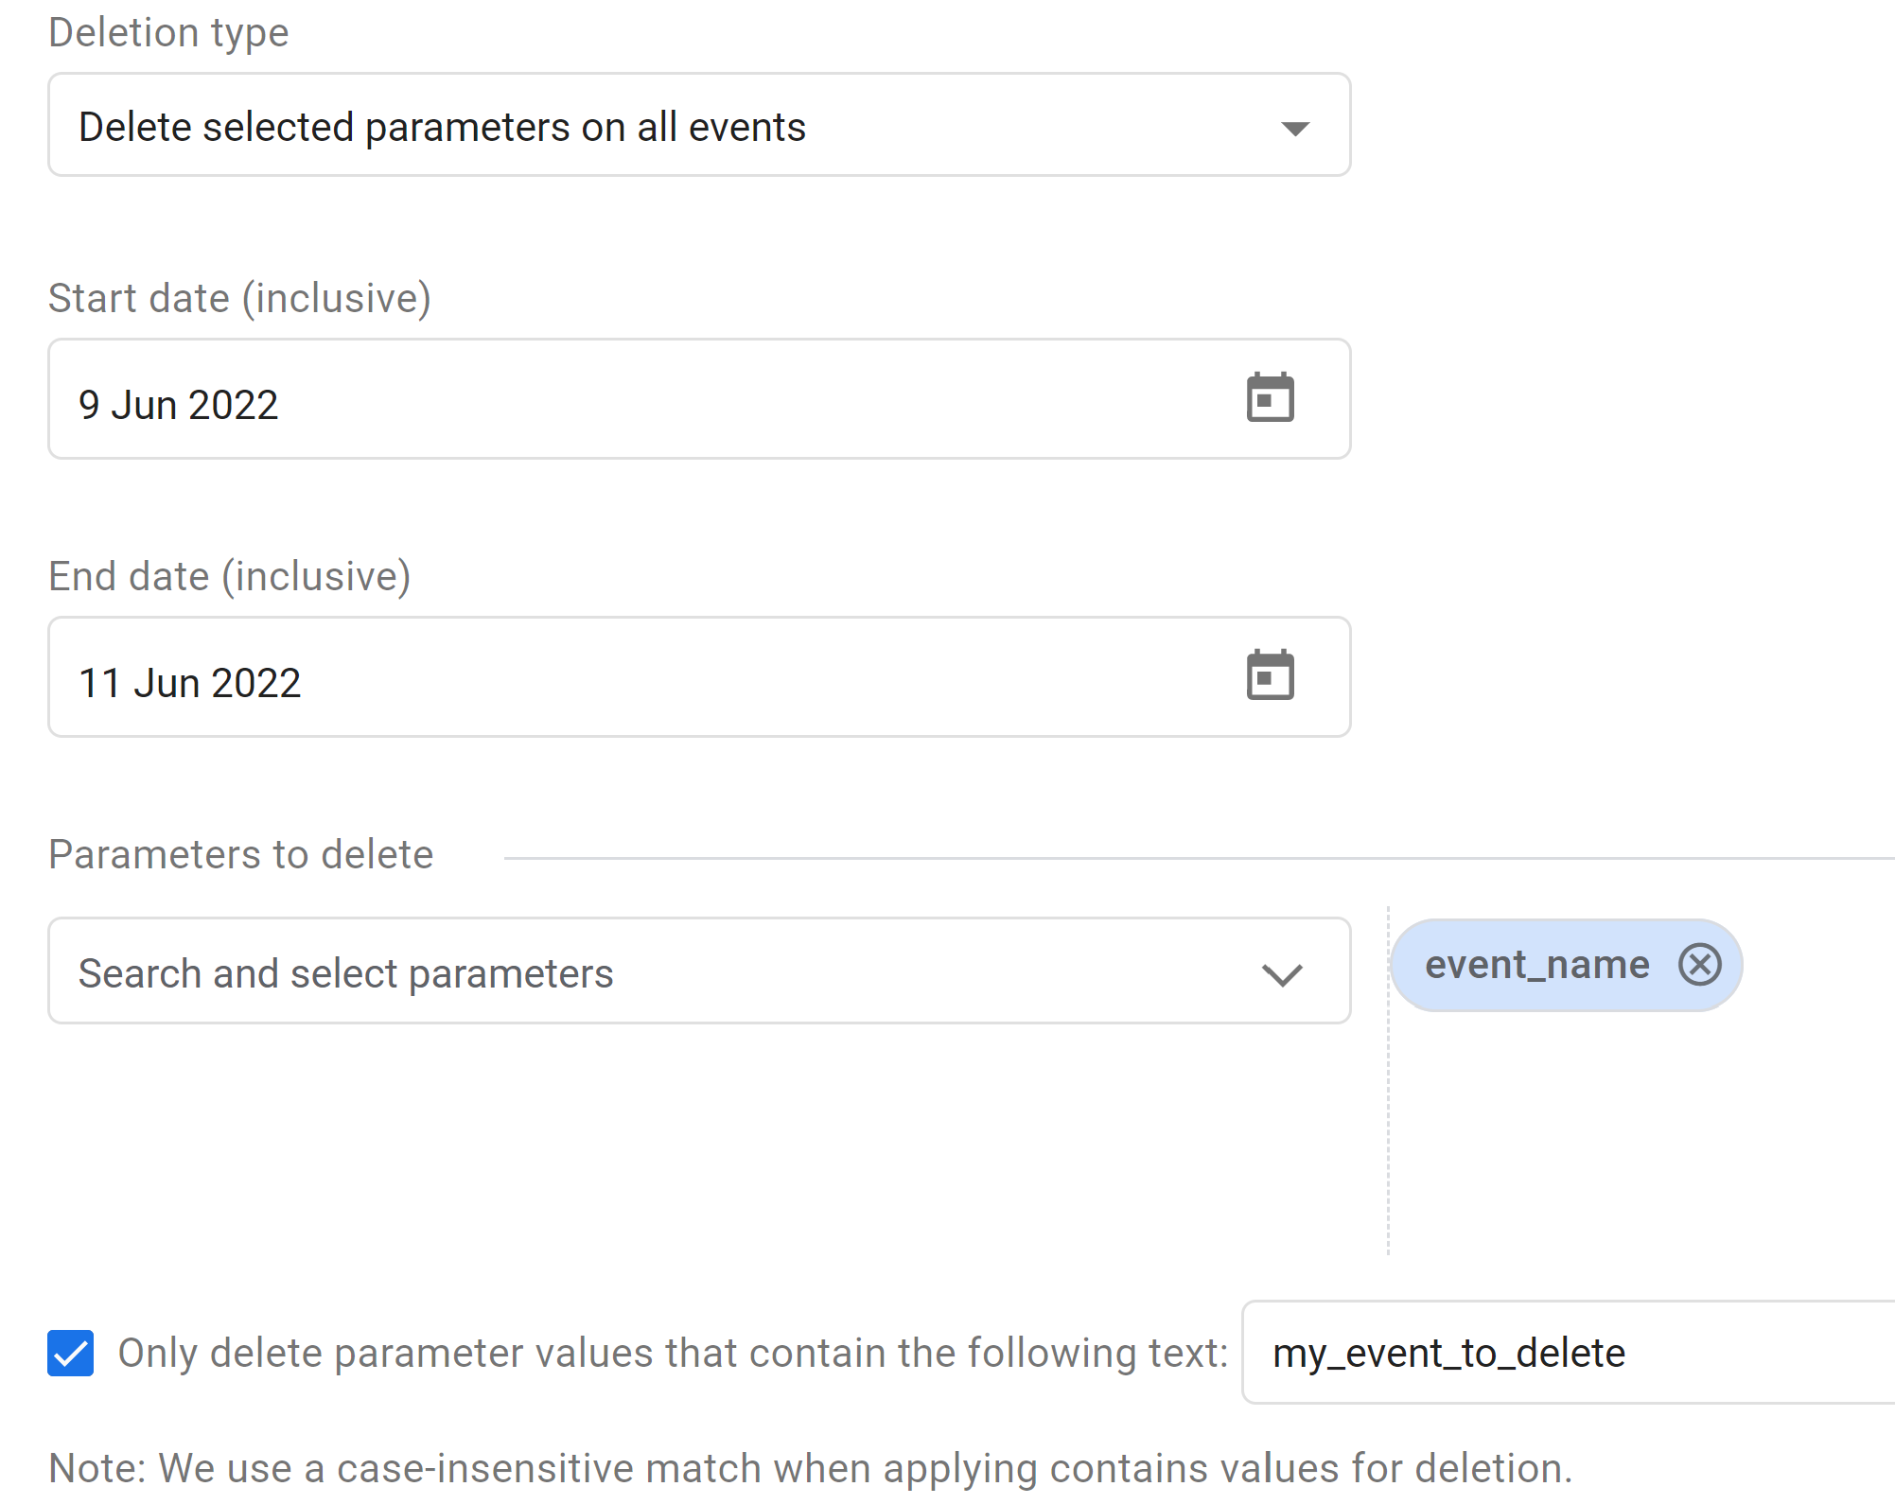This screenshot has height=1504, width=1895.
Task: Click the Start date field showing 9 Jun 2022
Action: coord(568,398)
